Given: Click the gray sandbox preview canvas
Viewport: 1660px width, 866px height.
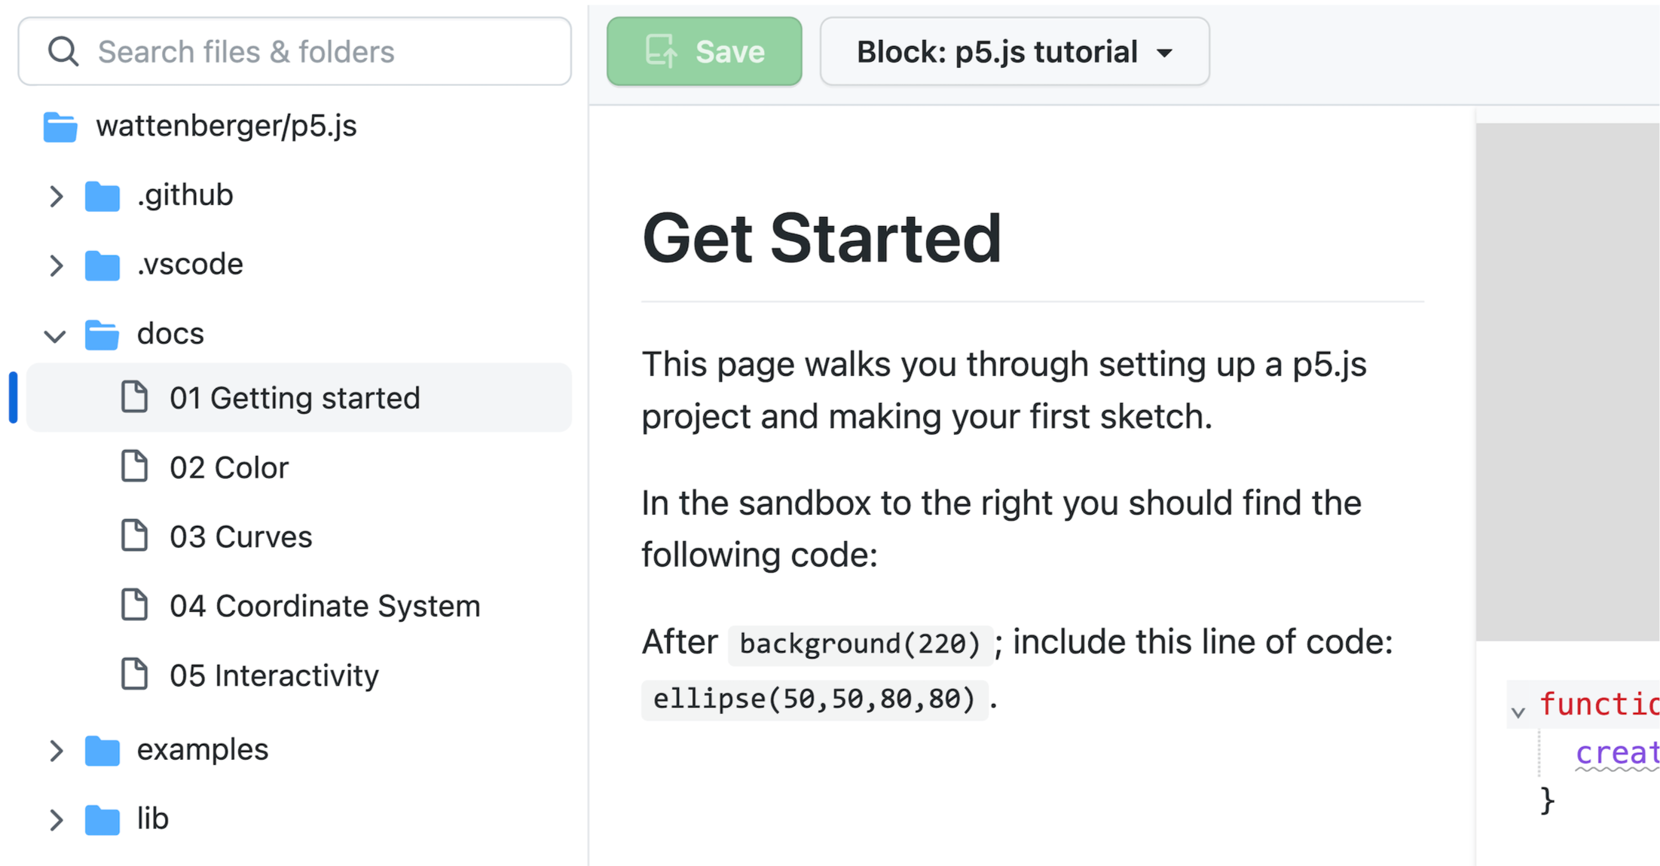Looking at the screenshot, I should click(x=1567, y=382).
